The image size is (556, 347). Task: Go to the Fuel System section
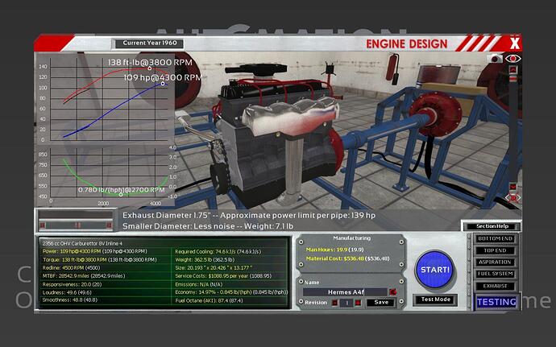(494, 274)
